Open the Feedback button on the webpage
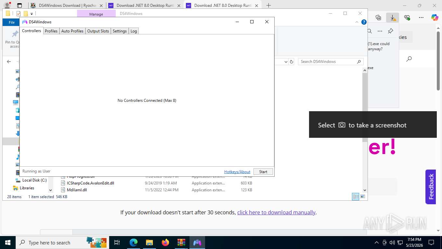Screen dimensions: 442x249 [x=431, y=187]
